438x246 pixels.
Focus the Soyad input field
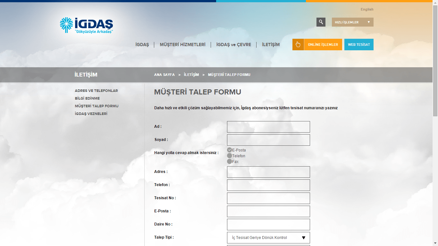click(268, 140)
